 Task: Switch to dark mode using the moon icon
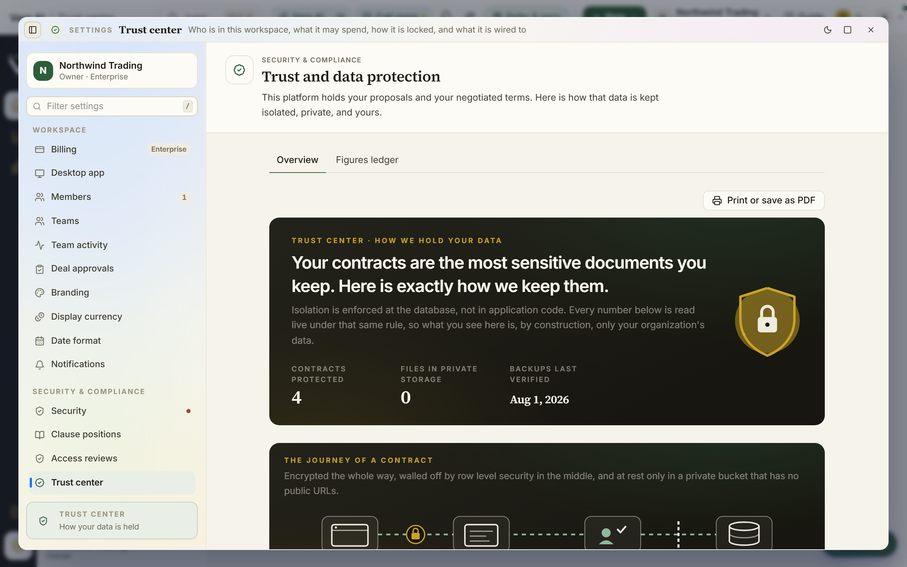(x=828, y=30)
